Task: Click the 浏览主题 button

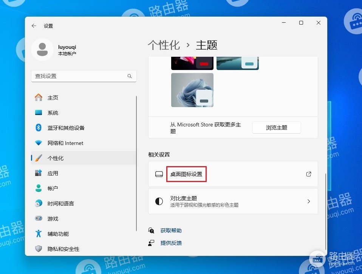Action: [276, 128]
